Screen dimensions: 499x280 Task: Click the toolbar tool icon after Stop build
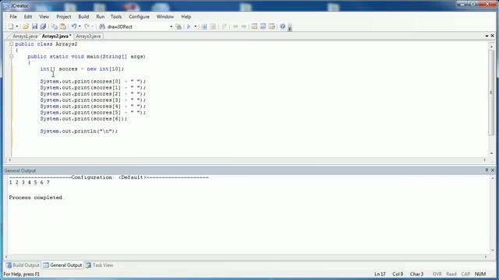pos(224,26)
